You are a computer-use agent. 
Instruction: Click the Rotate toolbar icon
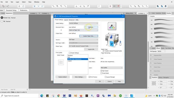click(x=84, y=6)
